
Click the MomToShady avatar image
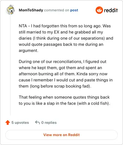click(x=11, y=10)
